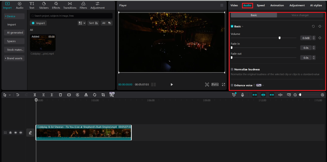Select the Voice changer sub-tab
Image resolution: width=327 pixels, height=162 pixels.
point(300,15)
